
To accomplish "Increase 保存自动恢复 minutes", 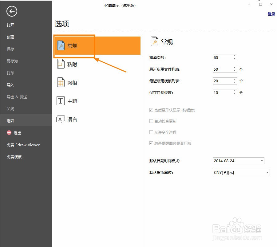I will [x=234, y=91].
